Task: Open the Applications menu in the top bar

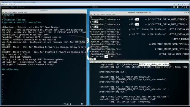Action: (5, 7)
